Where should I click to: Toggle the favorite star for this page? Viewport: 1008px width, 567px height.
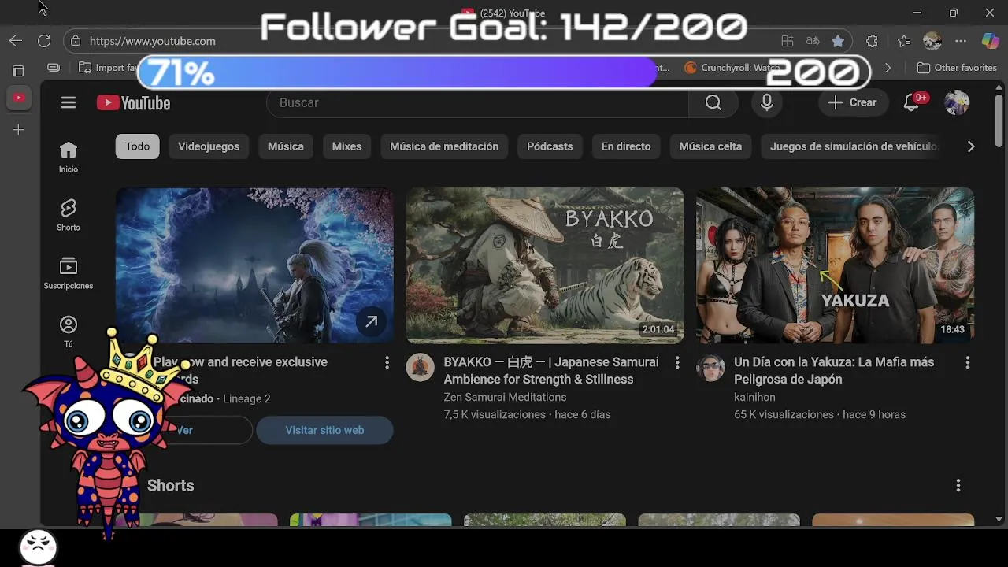pos(838,41)
